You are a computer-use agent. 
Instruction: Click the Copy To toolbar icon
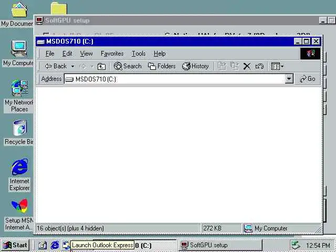click(235, 66)
